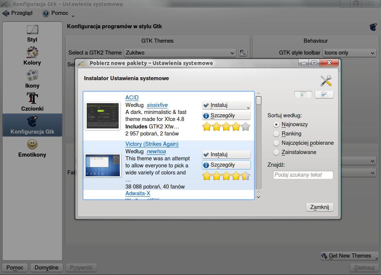
Task: Sort by Najnowszy
Action: pyautogui.click(x=291, y=124)
